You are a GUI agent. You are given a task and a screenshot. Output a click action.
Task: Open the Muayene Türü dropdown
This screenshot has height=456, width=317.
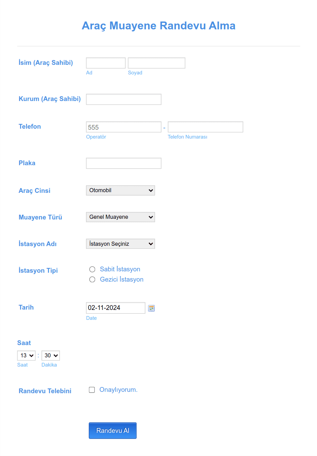(120, 217)
